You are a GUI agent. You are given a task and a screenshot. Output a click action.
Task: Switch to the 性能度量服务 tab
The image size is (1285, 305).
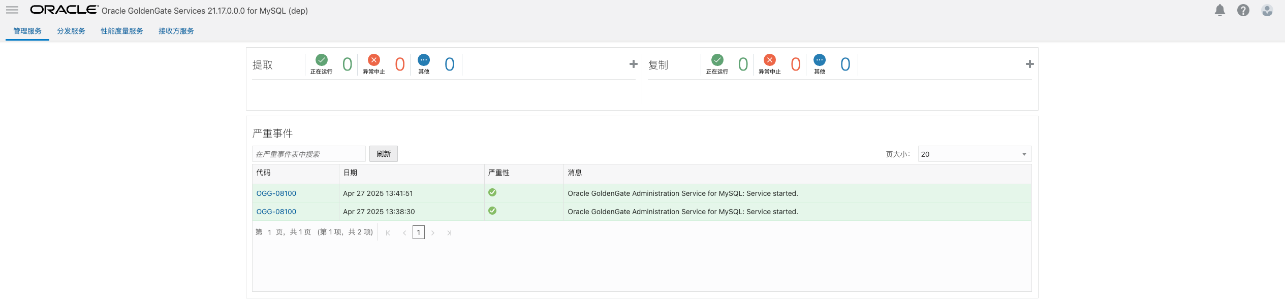122,31
